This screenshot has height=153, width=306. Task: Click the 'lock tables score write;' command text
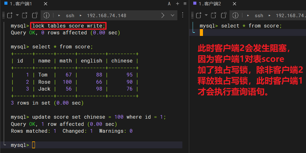coord(68,26)
